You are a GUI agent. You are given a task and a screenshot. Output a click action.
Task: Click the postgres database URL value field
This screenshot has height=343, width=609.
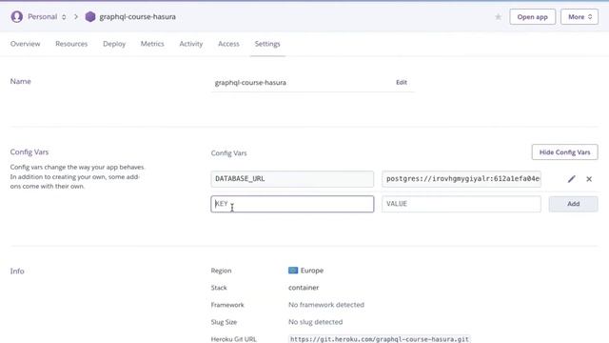[462, 179]
